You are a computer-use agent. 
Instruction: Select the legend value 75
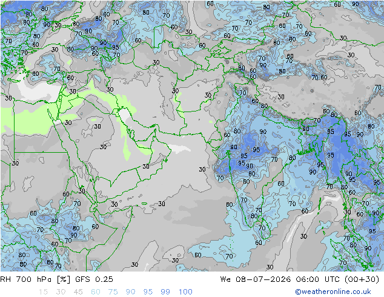click(x=113, y=292)
